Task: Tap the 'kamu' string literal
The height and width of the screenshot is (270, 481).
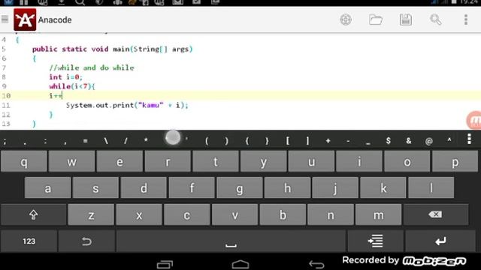Action: 150,105
